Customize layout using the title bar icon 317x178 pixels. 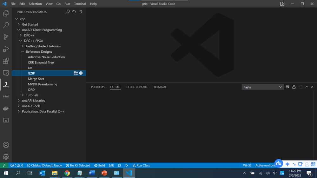coord(282,4)
